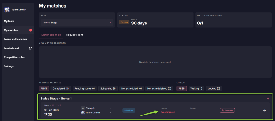
Task: Click the plus icon on Swiss Stage row
Action: tap(268, 99)
